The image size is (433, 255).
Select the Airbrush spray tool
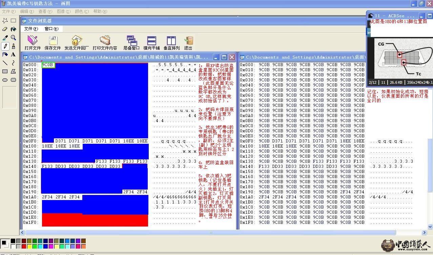click(x=5, y=54)
